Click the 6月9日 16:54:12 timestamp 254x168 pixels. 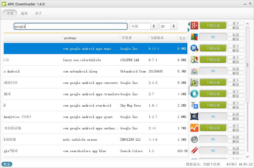[239, 164]
